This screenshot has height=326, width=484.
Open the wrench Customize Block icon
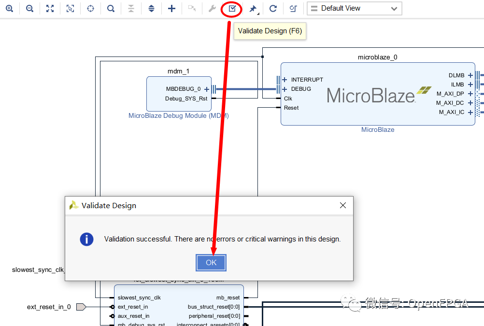point(212,8)
